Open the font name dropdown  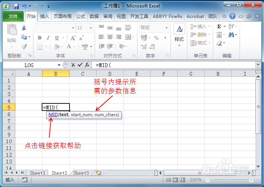point(73,28)
